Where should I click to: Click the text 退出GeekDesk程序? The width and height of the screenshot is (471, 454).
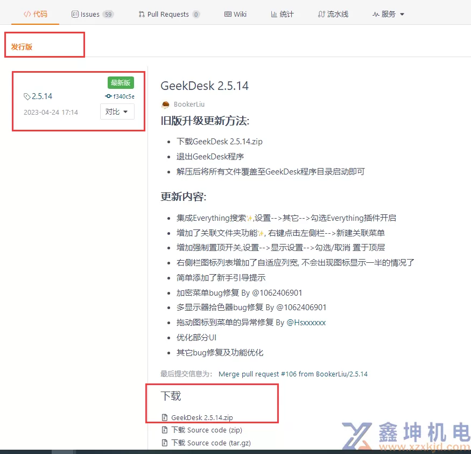pyautogui.click(x=210, y=157)
